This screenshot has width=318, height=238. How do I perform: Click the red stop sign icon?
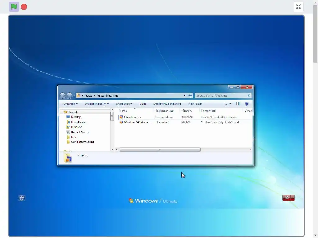click(24, 7)
